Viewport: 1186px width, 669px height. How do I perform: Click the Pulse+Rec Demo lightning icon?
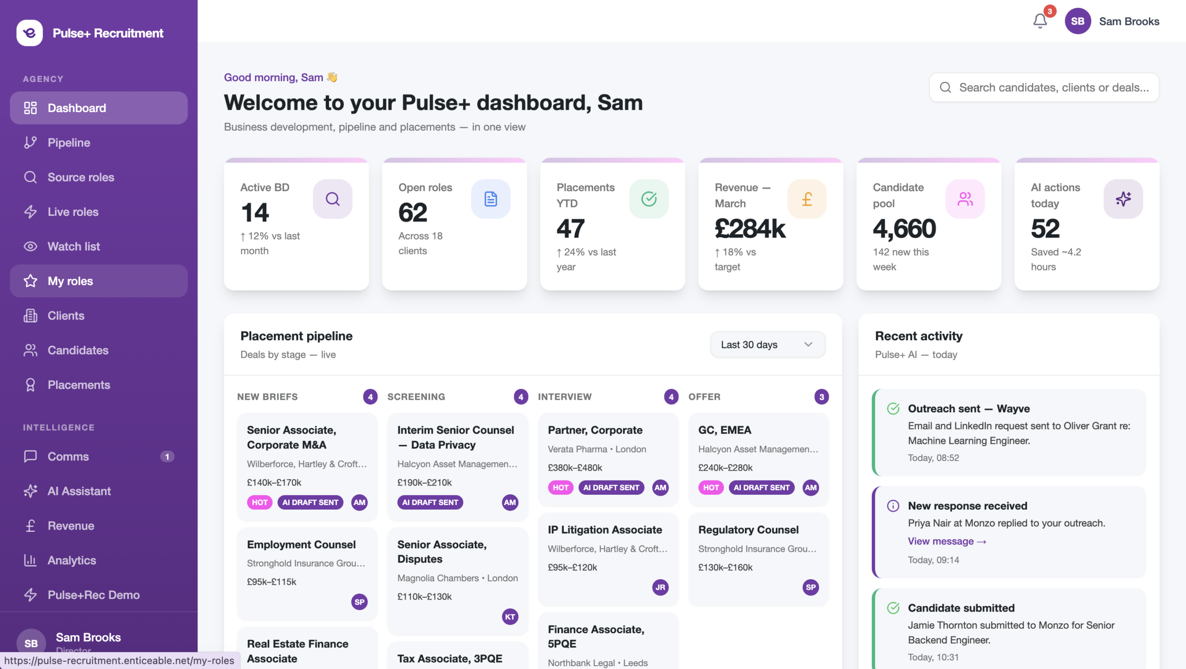(x=31, y=595)
